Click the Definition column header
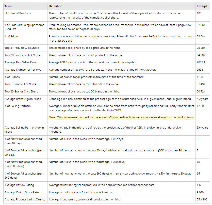Screen dimensions: 212x205 pos(55,6)
